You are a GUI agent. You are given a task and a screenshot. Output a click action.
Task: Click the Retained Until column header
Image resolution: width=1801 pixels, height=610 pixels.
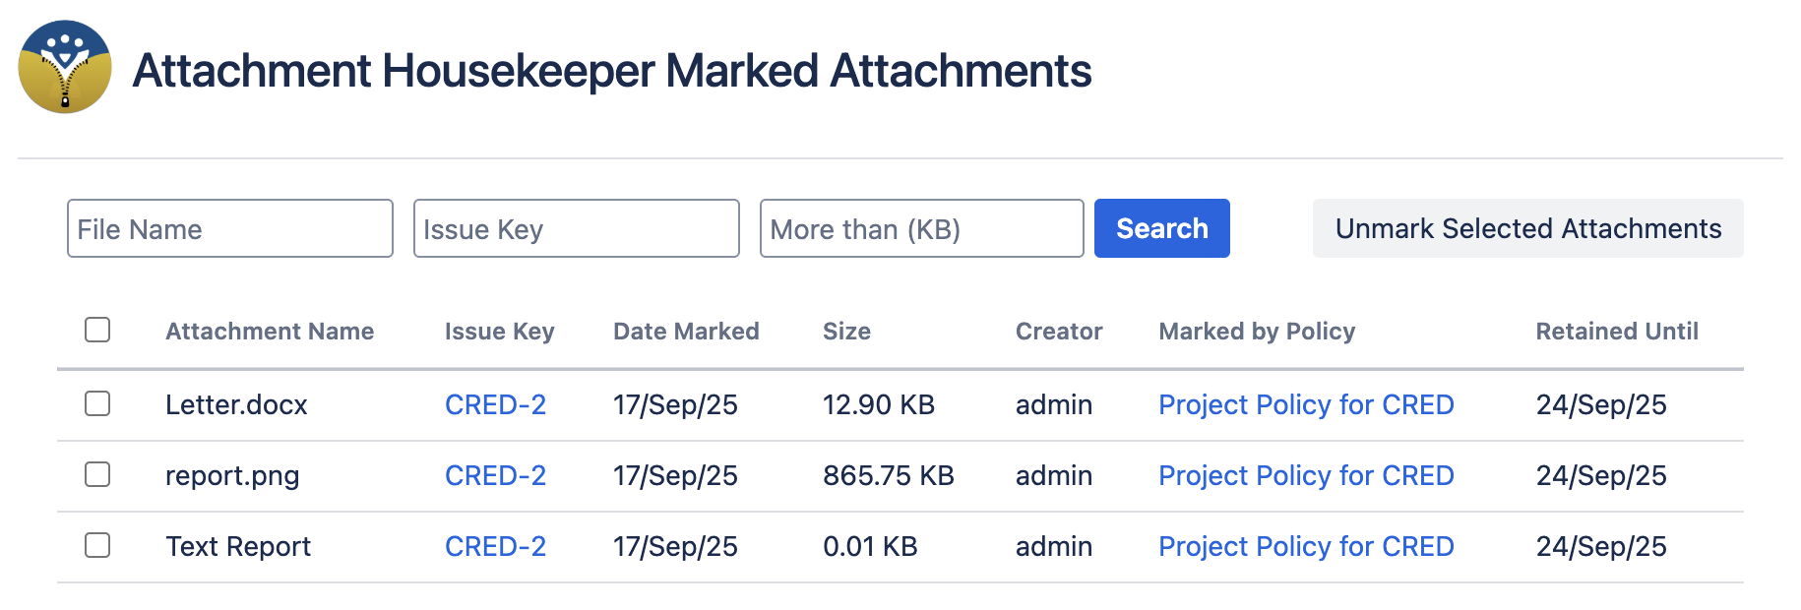pos(1617,332)
